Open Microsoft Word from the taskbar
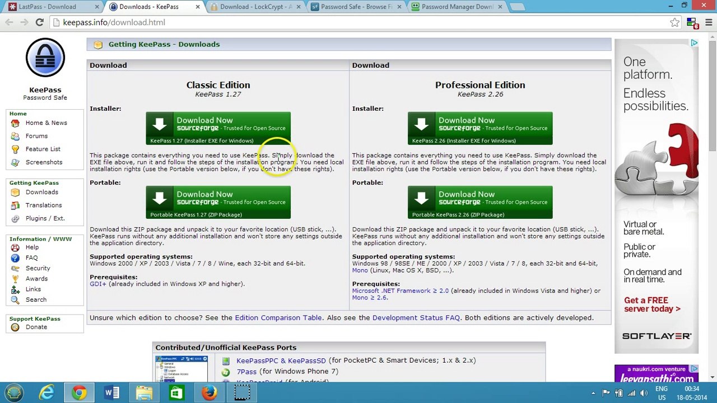 [x=111, y=392]
